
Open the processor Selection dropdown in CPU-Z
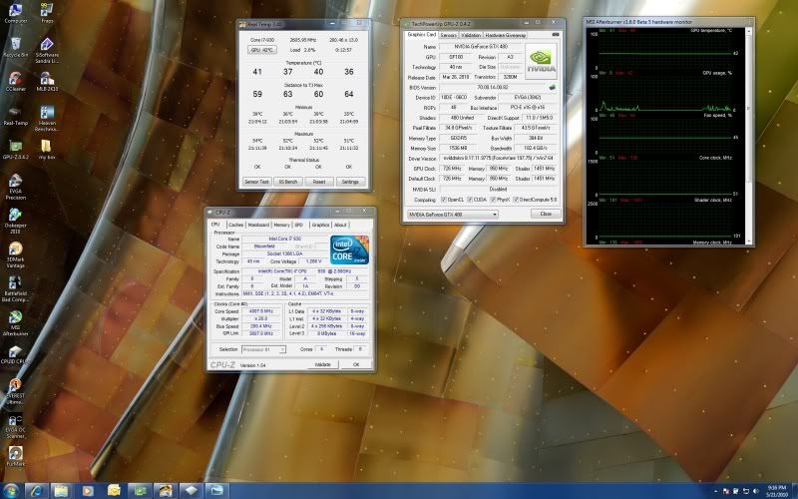coord(263,350)
